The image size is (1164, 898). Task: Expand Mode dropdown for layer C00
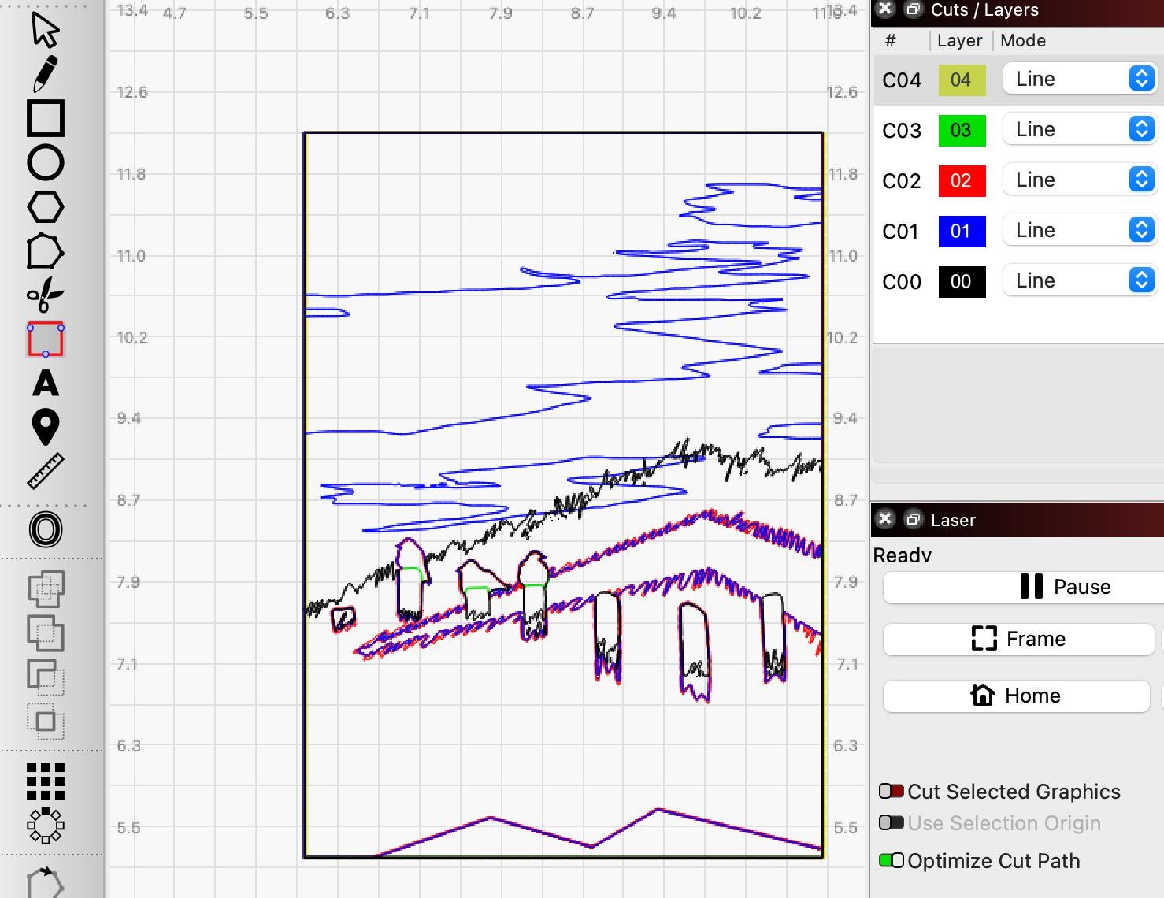click(x=1078, y=280)
